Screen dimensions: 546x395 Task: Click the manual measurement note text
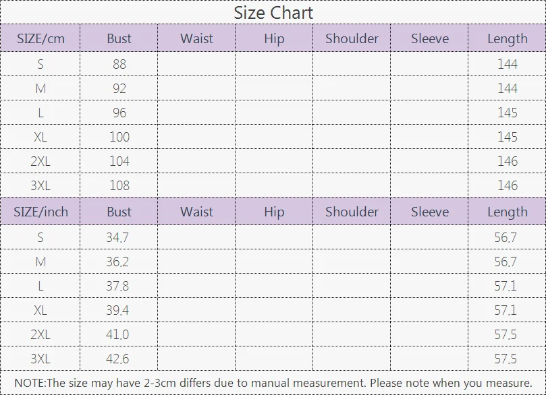pyautogui.click(x=273, y=383)
